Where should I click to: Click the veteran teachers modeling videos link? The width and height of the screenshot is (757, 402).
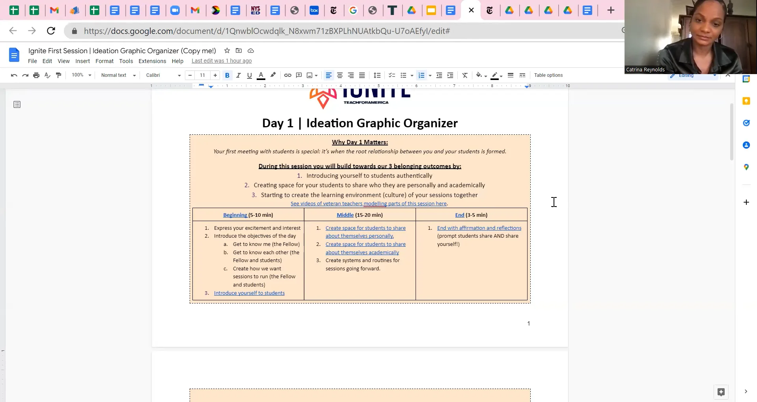pyautogui.click(x=368, y=204)
